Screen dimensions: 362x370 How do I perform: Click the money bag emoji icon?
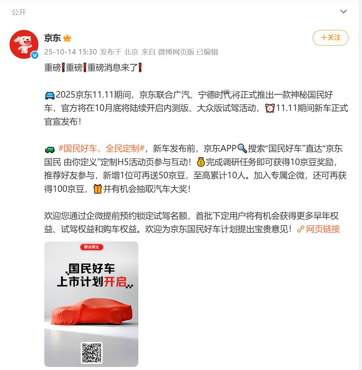(x=201, y=162)
